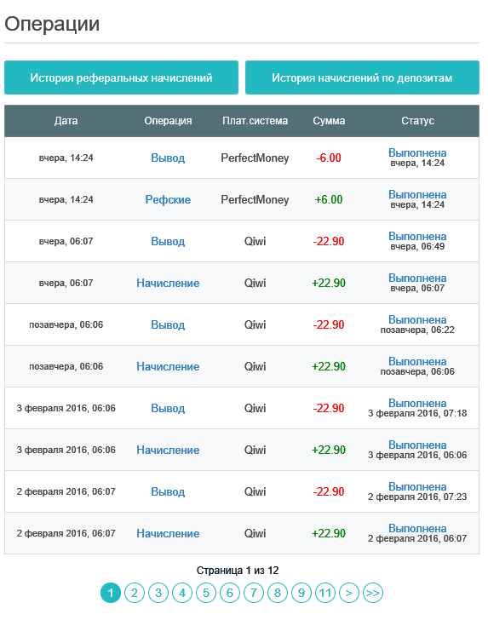
Task: Select the current page 1 circle
Action: click(111, 593)
